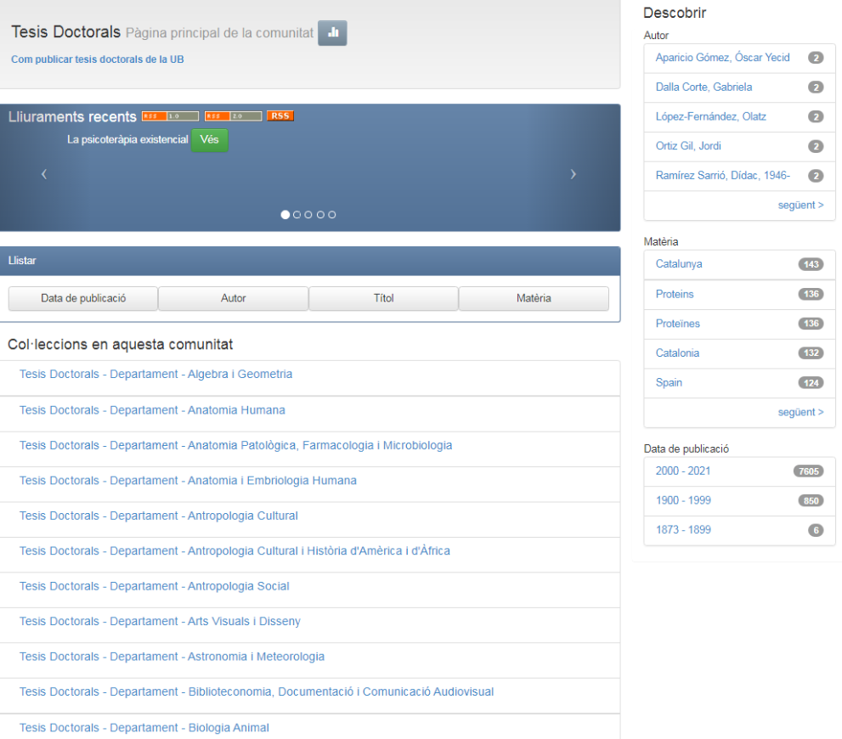The width and height of the screenshot is (842, 739).
Task: Subscribe using the RSS 2.0 feed icon
Action: 234,116
